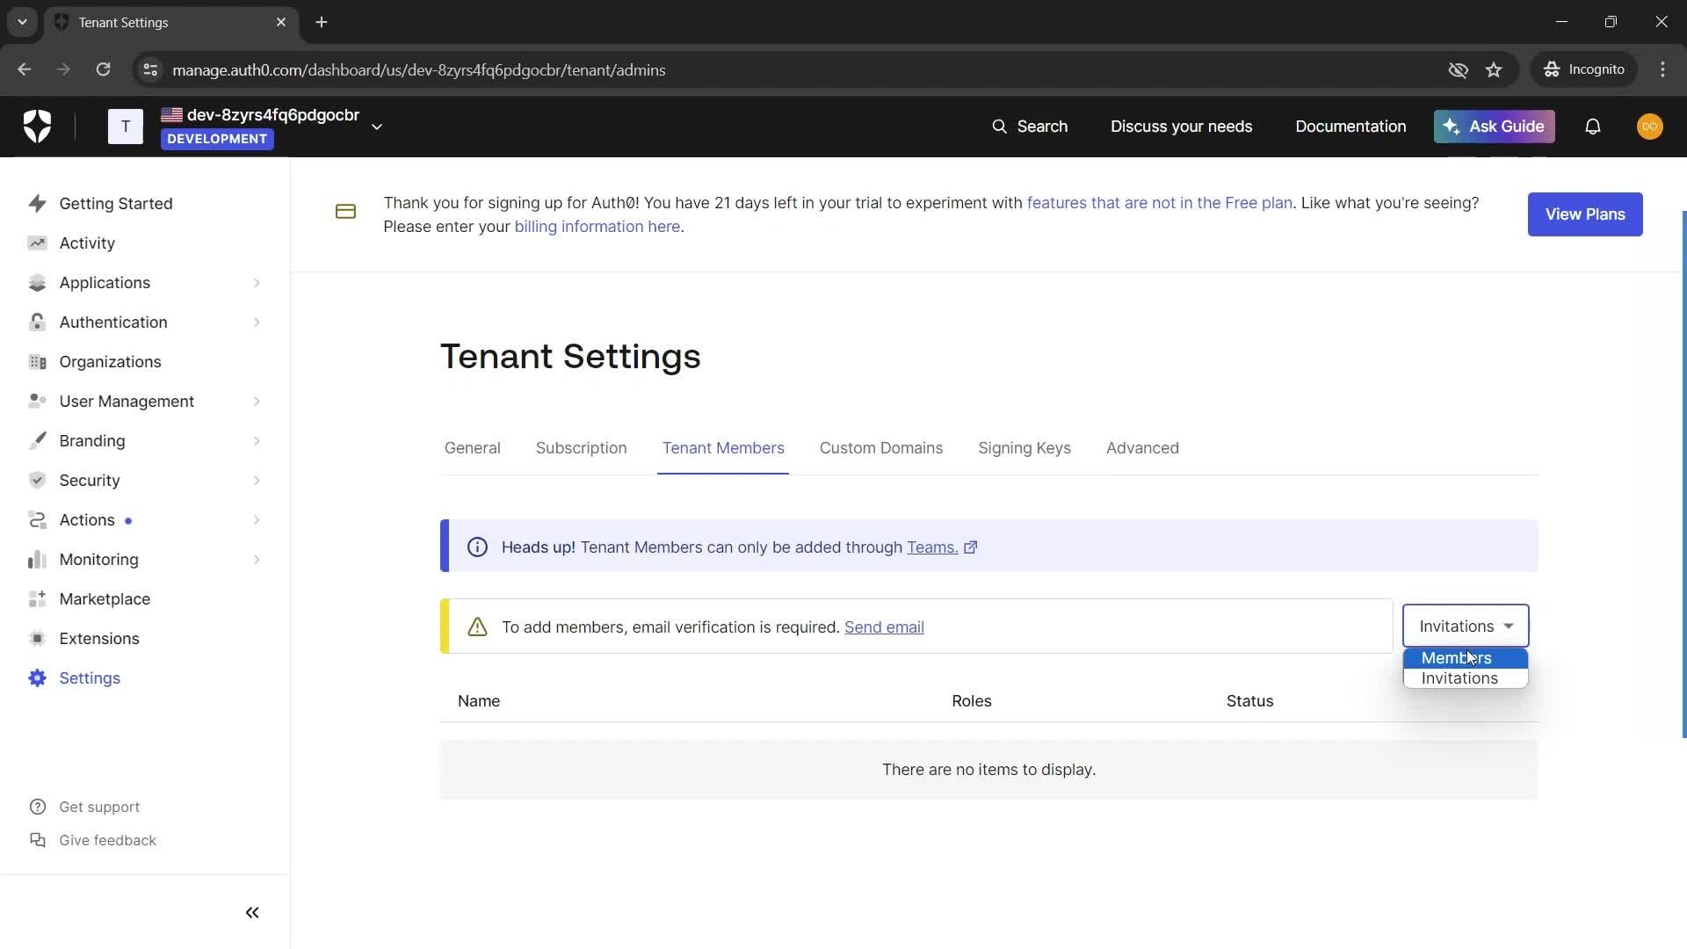This screenshot has height=949, width=1687.
Task: Click the Applications layers icon
Action: click(37, 282)
